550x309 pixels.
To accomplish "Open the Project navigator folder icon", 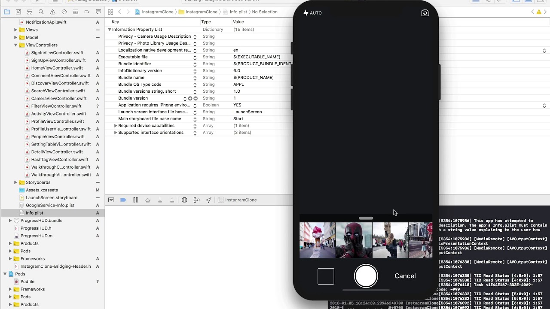I will (x=7, y=12).
